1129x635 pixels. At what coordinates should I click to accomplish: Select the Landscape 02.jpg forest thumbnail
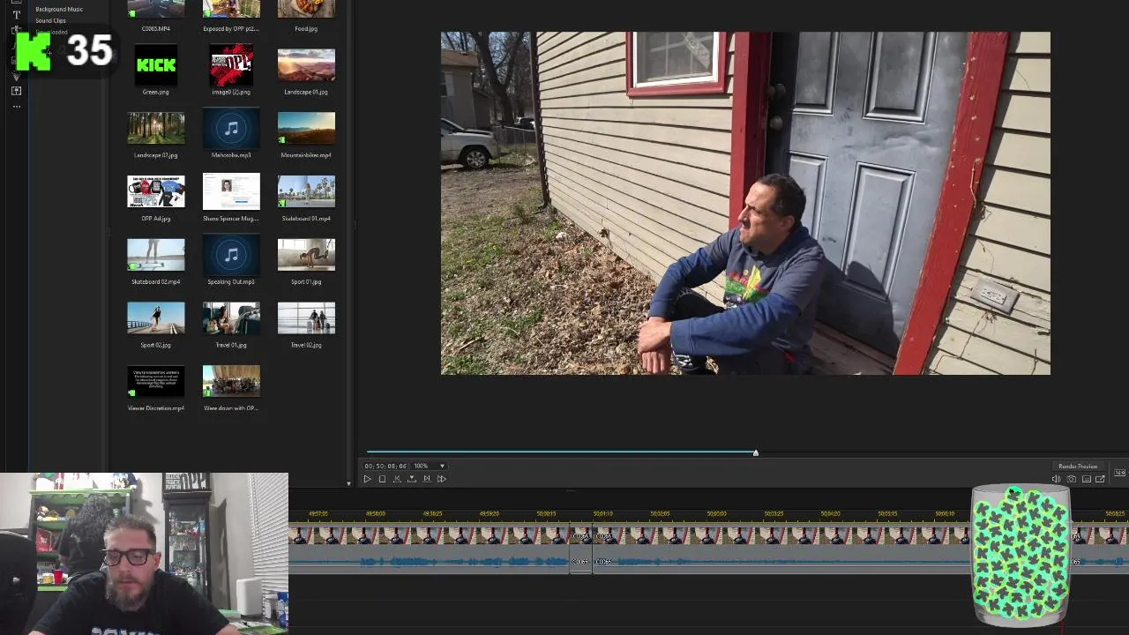(156, 128)
